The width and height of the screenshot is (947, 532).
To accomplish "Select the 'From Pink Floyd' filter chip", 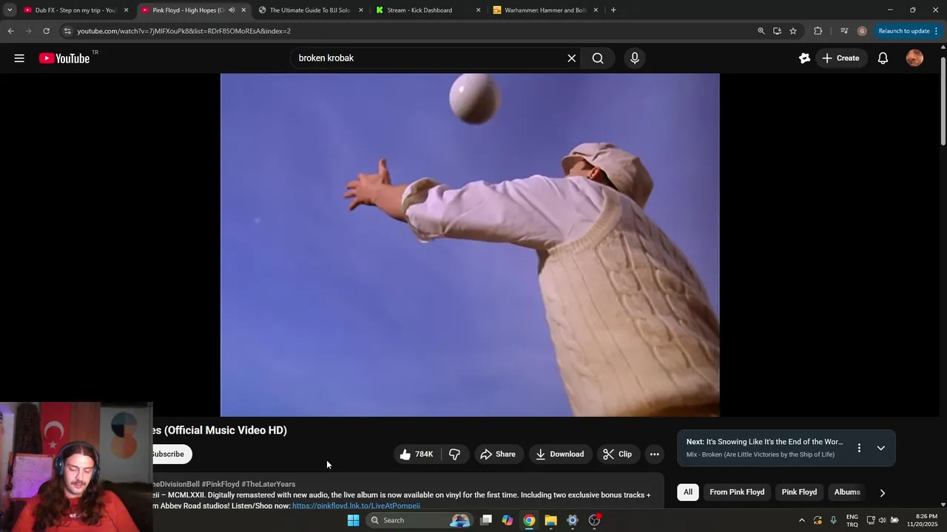I will pos(737,492).
